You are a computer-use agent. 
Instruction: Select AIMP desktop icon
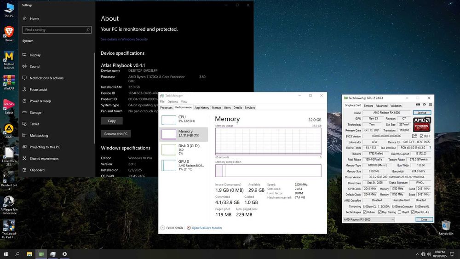point(9,131)
